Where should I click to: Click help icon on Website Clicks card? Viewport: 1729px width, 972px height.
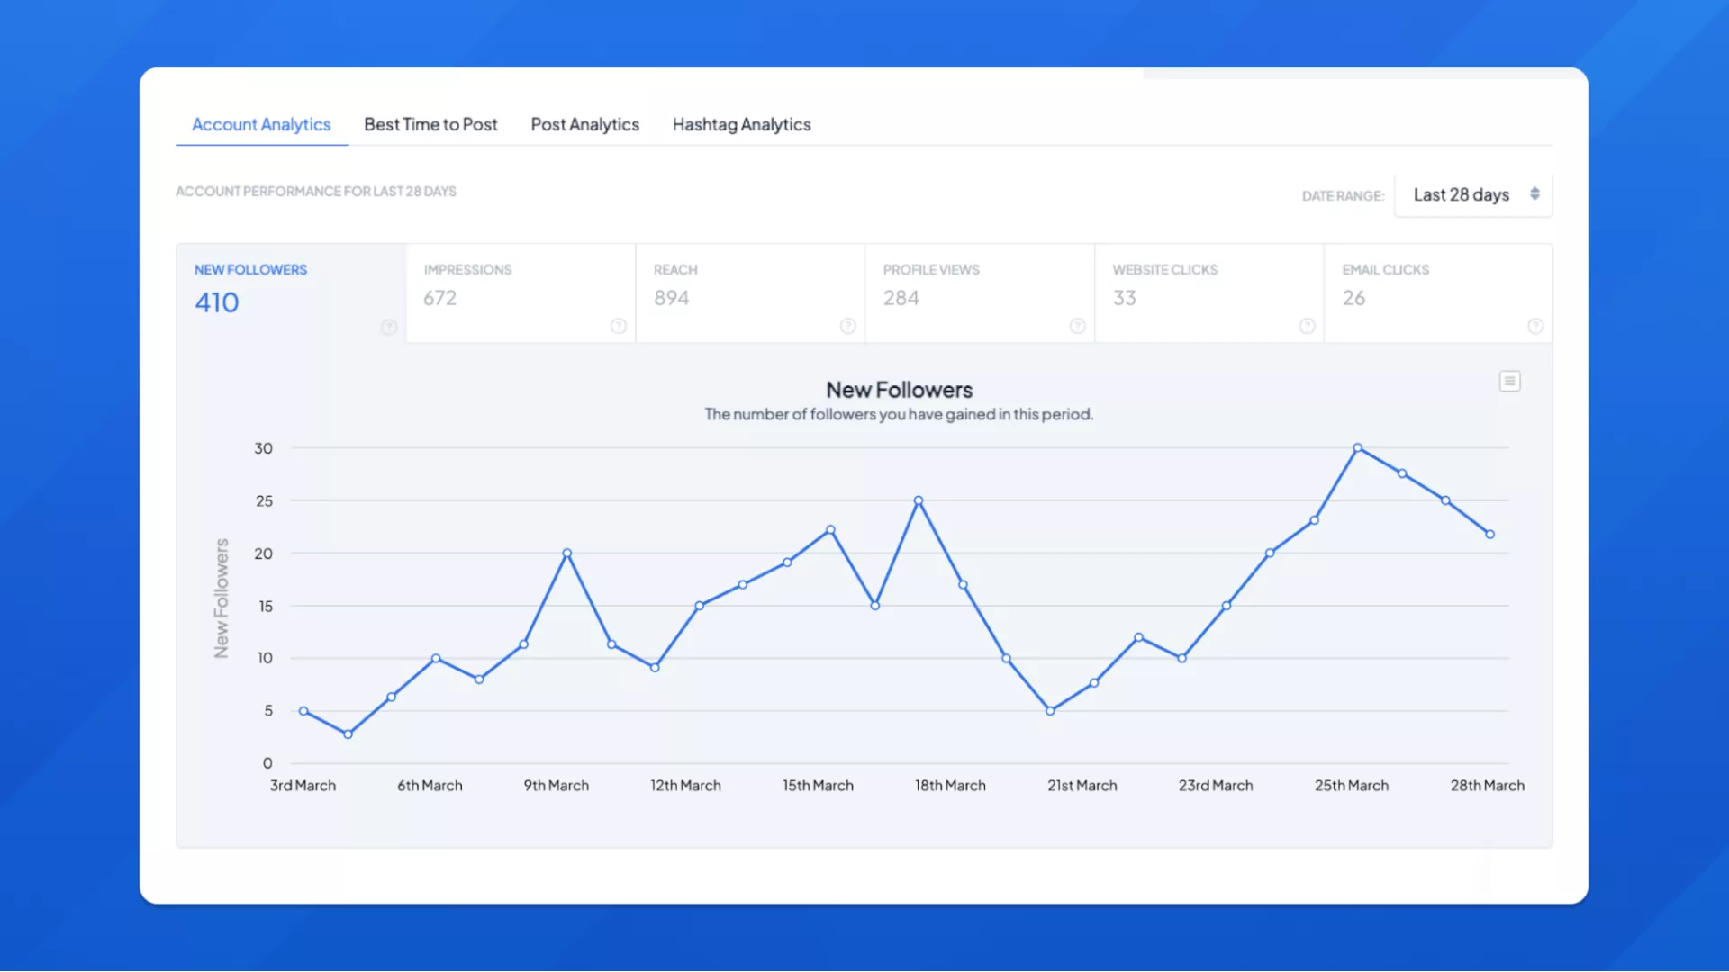(x=1308, y=326)
